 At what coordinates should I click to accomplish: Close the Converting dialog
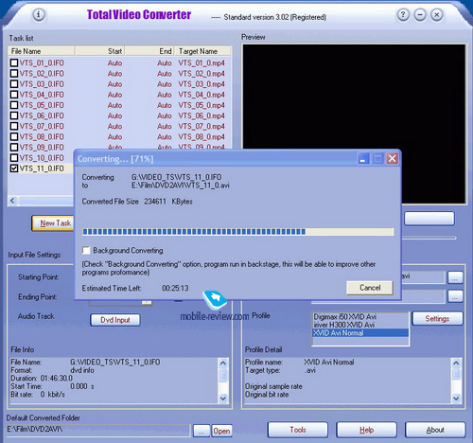(x=392, y=158)
